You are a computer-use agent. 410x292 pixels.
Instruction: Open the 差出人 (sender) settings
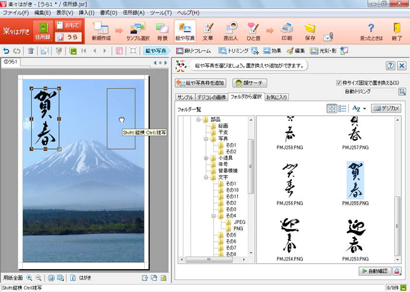click(231, 30)
